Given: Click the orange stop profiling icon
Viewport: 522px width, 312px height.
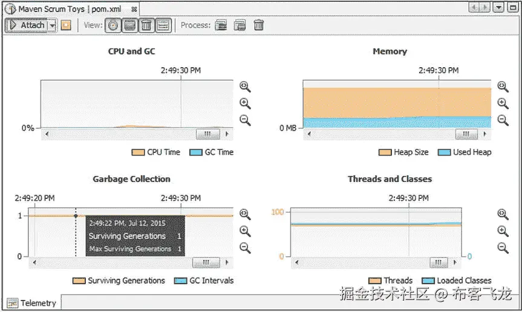Looking at the screenshot, I should [66, 25].
